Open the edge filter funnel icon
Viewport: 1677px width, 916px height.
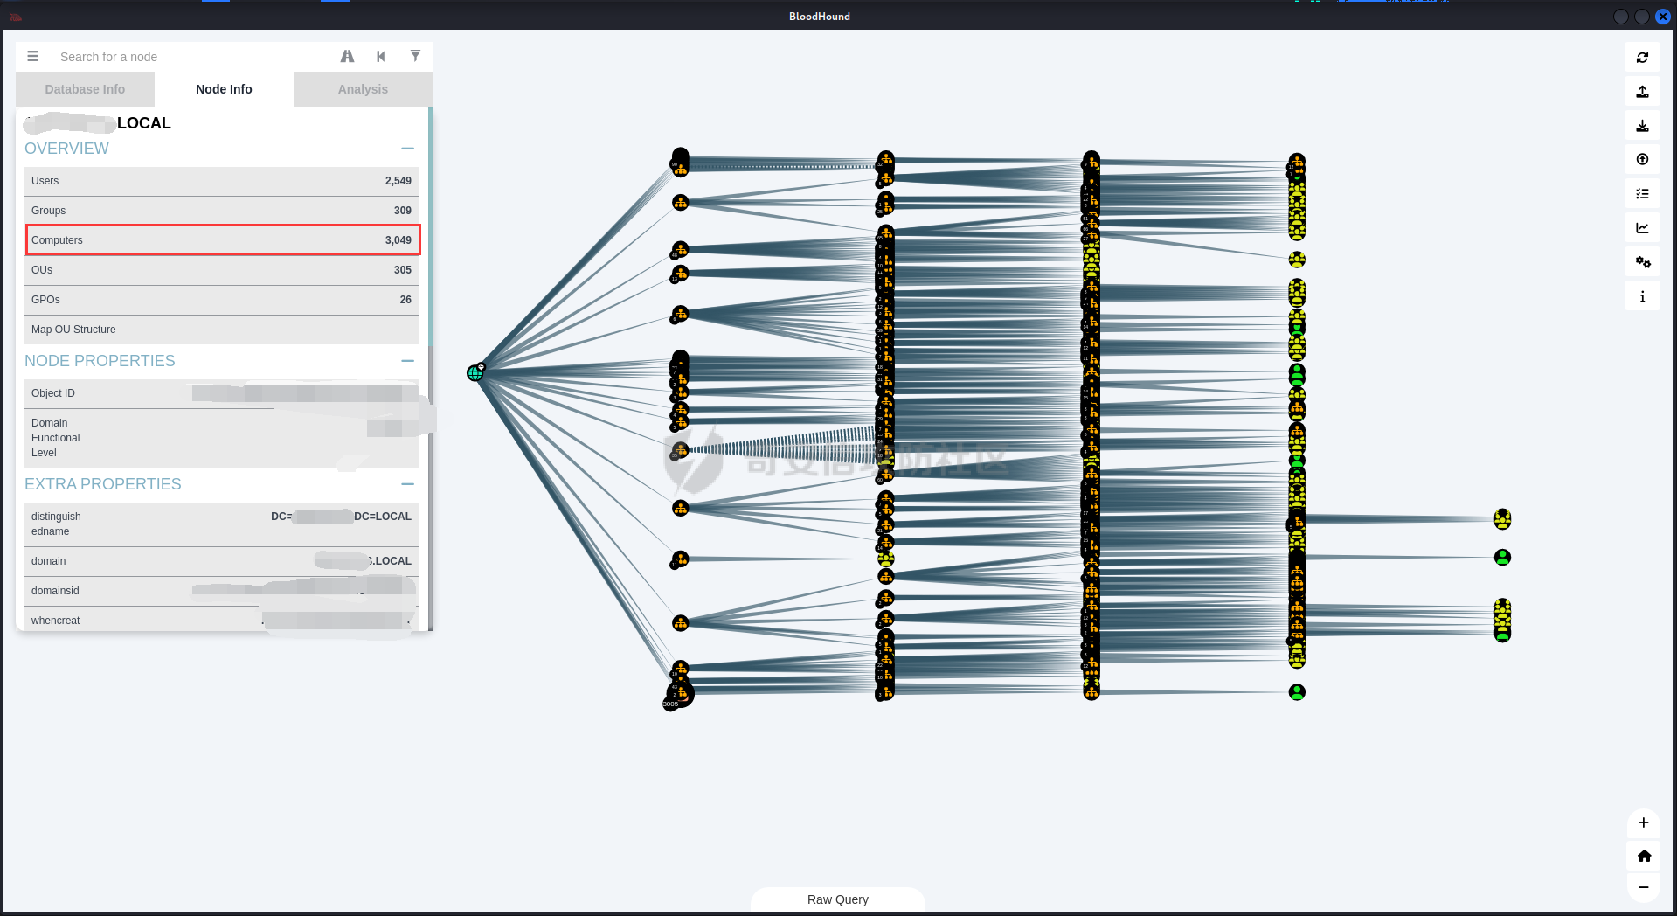415,56
